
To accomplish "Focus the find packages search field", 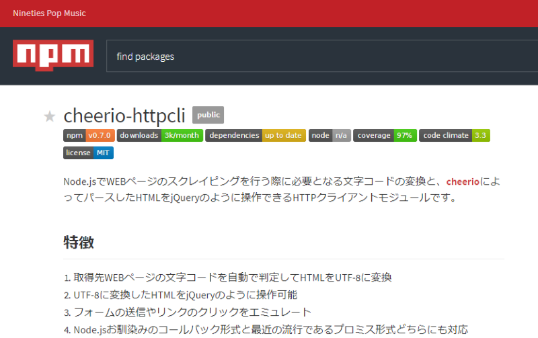I will click(322, 56).
